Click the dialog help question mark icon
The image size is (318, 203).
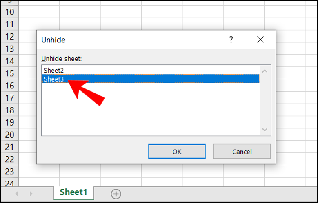(x=231, y=40)
